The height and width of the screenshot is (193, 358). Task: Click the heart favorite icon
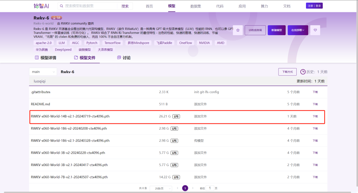point(315,30)
